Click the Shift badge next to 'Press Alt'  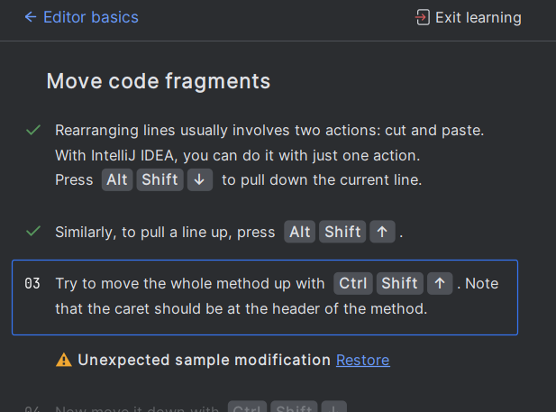click(160, 180)
